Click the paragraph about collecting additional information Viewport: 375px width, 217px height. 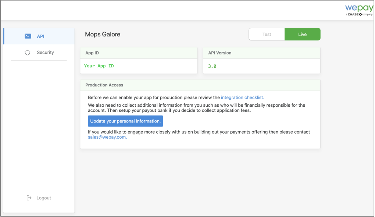click(196, 108)
